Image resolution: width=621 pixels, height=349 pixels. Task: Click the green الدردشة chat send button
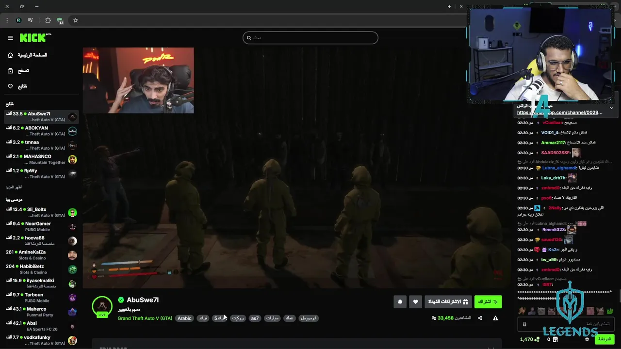(x=605, y=339)
